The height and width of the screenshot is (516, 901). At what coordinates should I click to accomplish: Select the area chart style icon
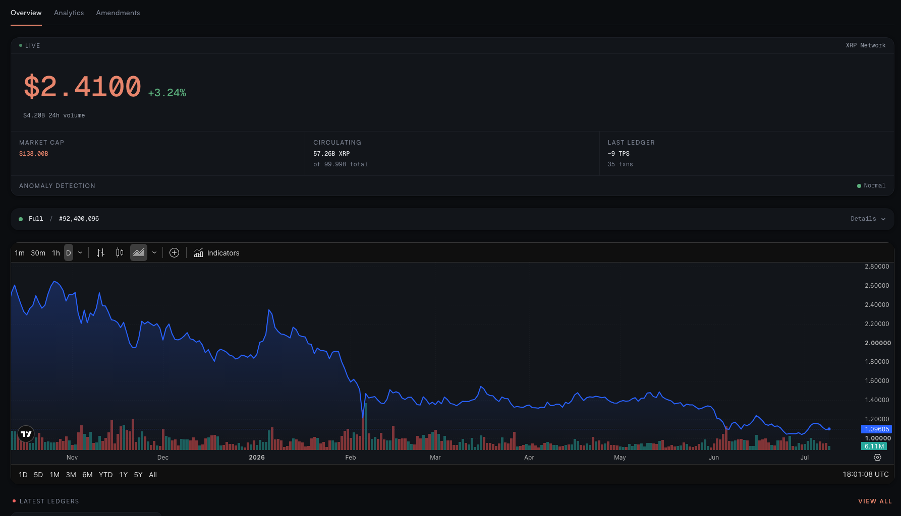point(139,253)
